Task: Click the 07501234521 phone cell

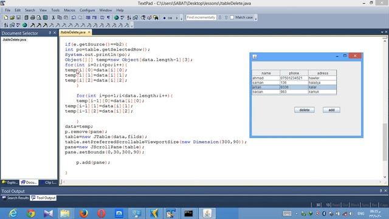Action: pyautogui.click(x=294, y=78)
